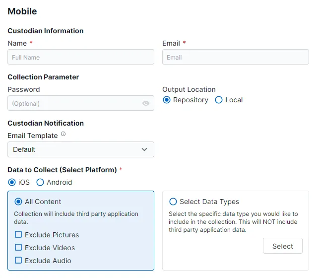Tick the Exclude Audio checkbox
The height and width of the screenshot is (279, 317).
pos(18,261)
